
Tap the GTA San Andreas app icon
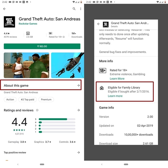click(10, 22)
